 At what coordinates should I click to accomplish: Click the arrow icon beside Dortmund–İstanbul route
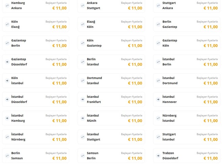tap(83, 80)
